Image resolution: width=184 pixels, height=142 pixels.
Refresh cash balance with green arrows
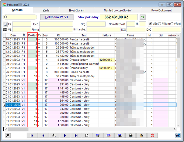click(x=143, y=17)
